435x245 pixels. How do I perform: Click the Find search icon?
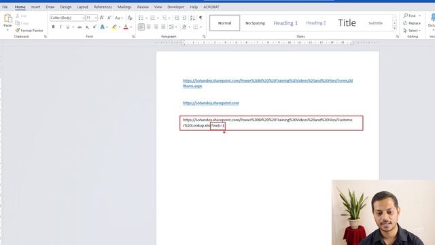[406, 16]
